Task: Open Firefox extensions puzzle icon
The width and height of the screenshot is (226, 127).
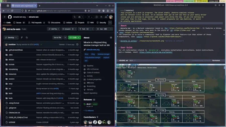Action: click(x=108, y=11)
